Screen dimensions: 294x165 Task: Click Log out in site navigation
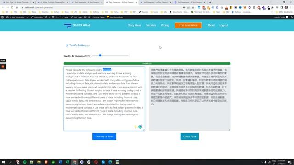coord(224,25)
